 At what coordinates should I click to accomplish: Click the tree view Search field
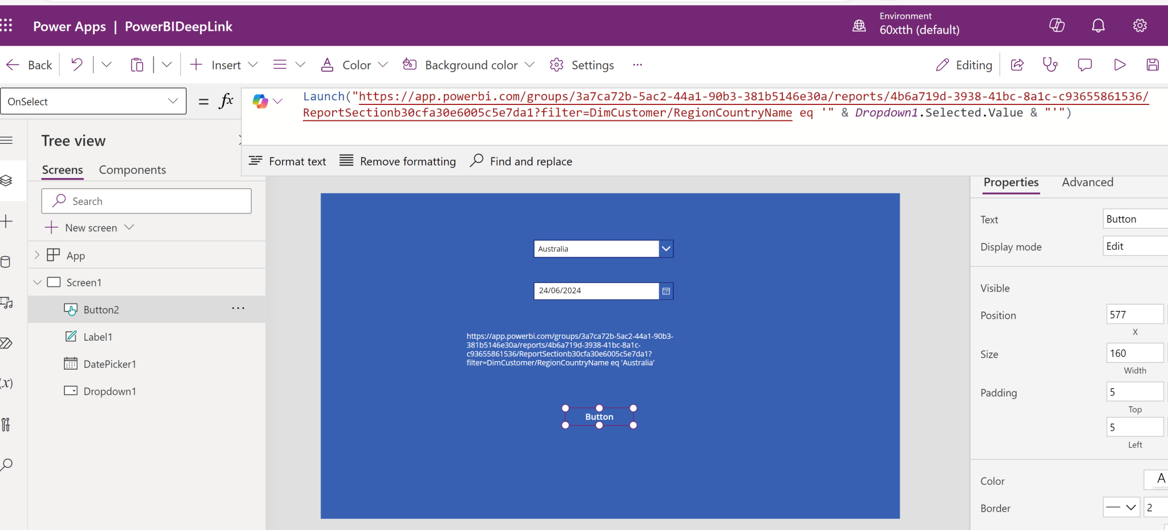coord(147,201)
